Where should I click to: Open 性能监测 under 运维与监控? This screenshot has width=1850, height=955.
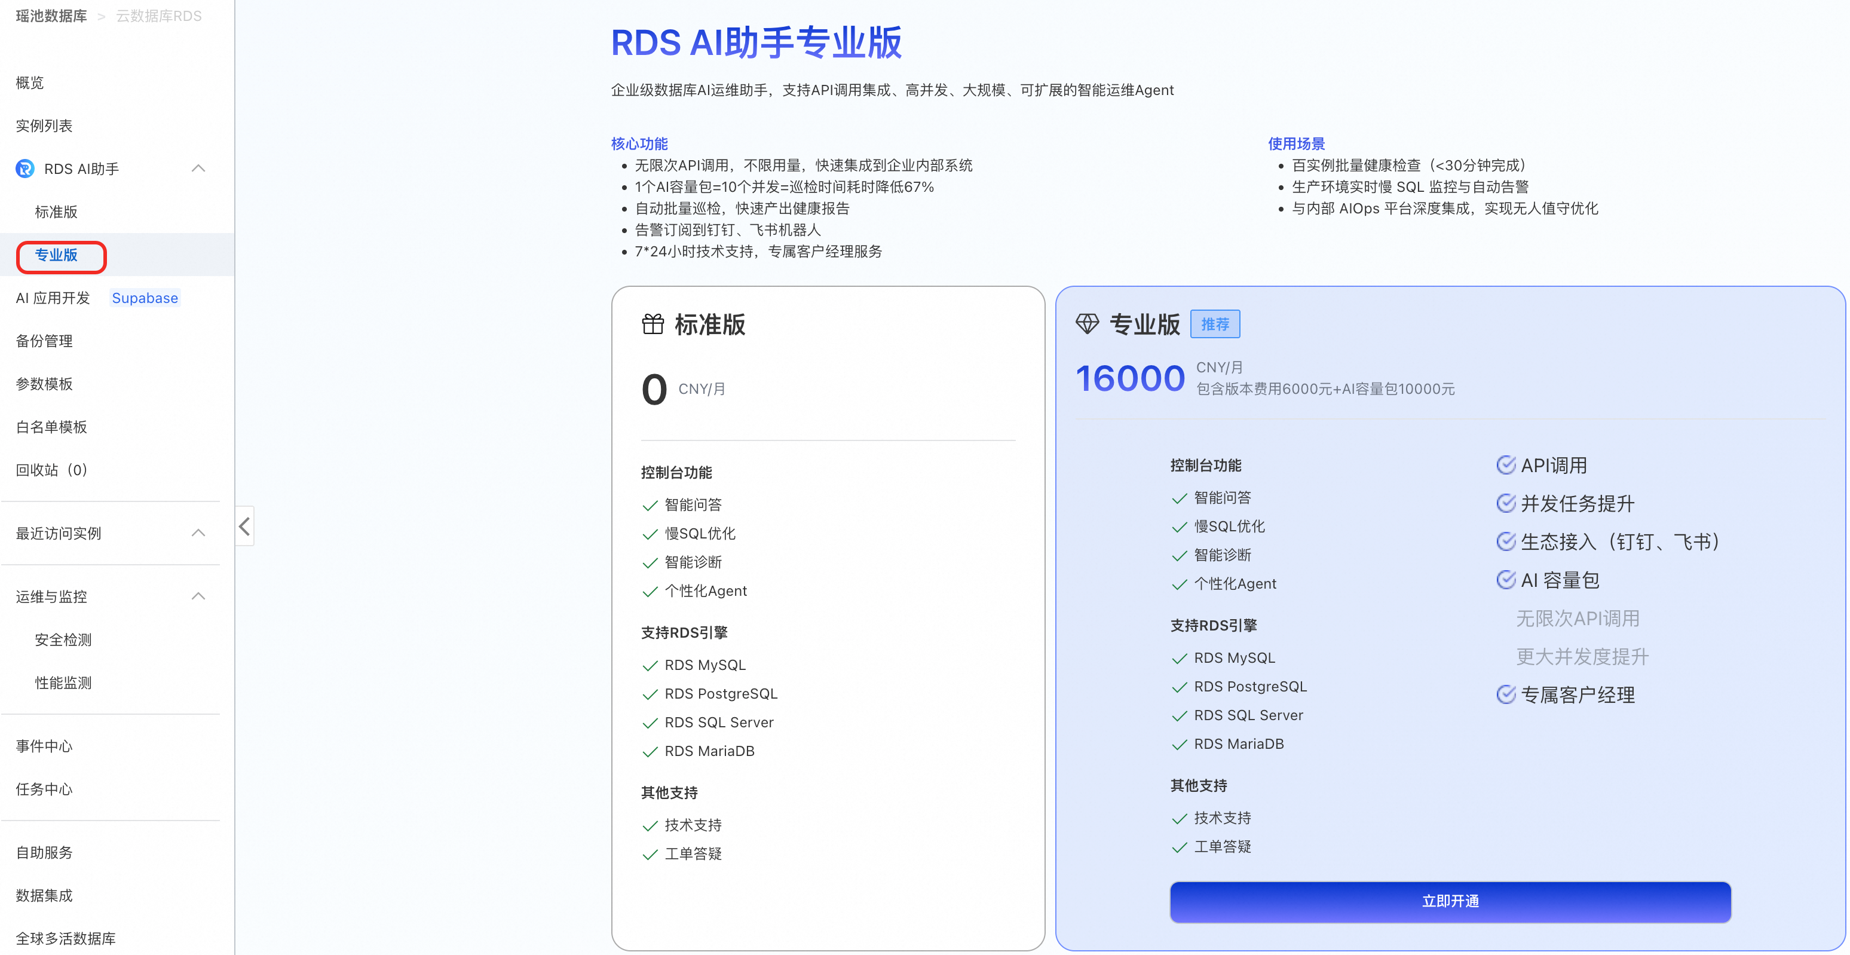tap(63, 683)
